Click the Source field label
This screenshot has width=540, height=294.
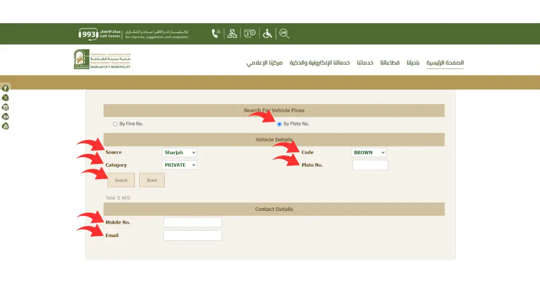[114, 152]
